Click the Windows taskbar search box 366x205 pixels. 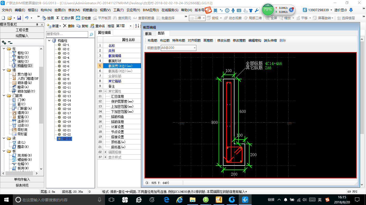tap(58, 199)
